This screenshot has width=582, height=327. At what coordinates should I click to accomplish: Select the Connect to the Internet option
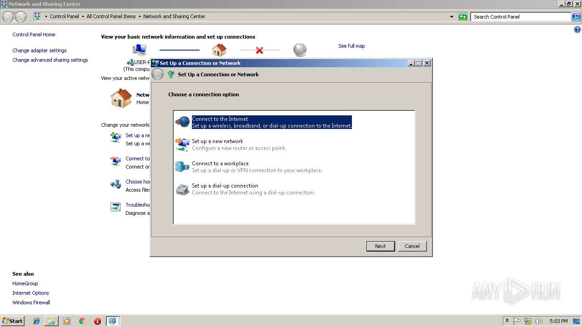294,122
